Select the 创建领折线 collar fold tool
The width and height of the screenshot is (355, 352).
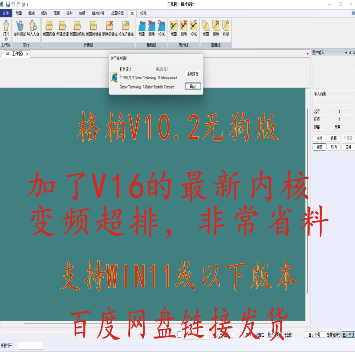coord(77,28)
